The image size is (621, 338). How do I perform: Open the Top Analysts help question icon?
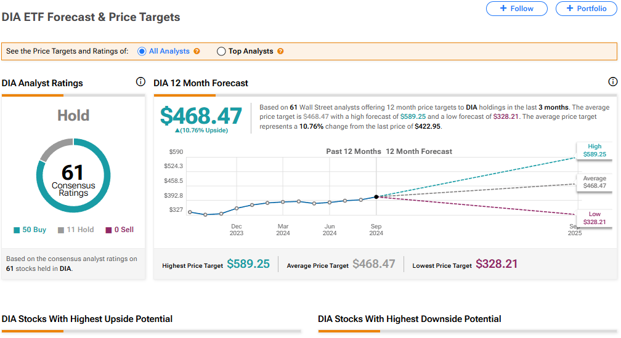(280, 52)
